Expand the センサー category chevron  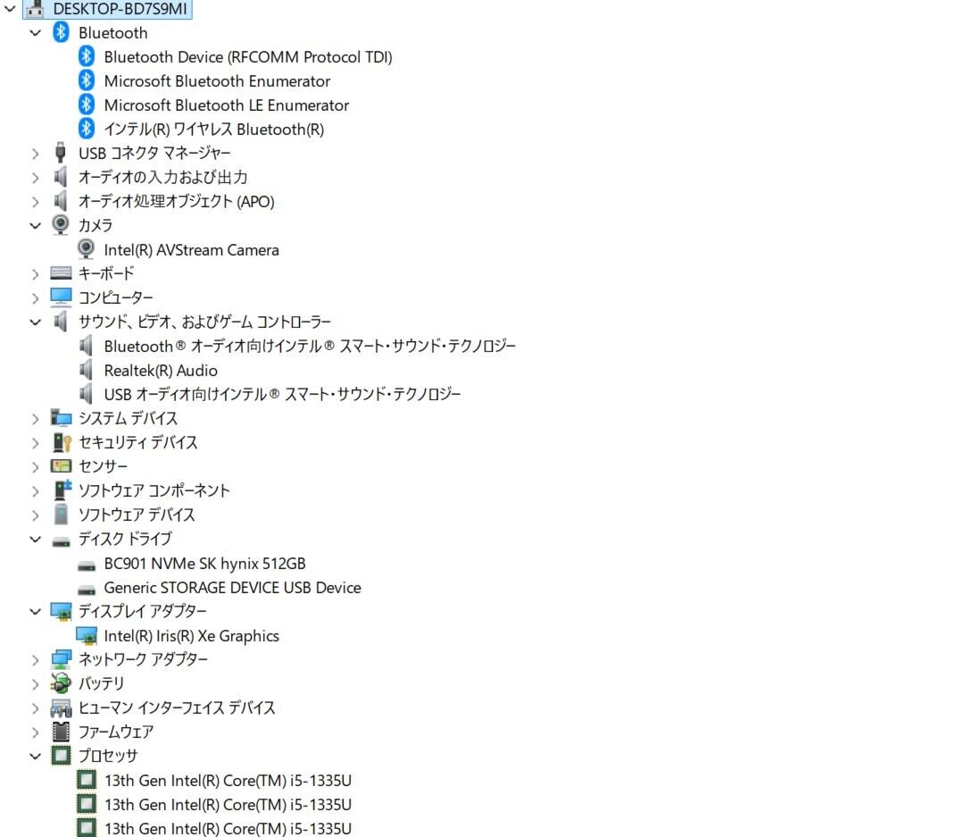[35, 467]
